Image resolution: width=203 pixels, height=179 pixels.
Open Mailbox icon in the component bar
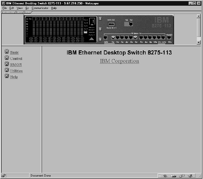173,176
